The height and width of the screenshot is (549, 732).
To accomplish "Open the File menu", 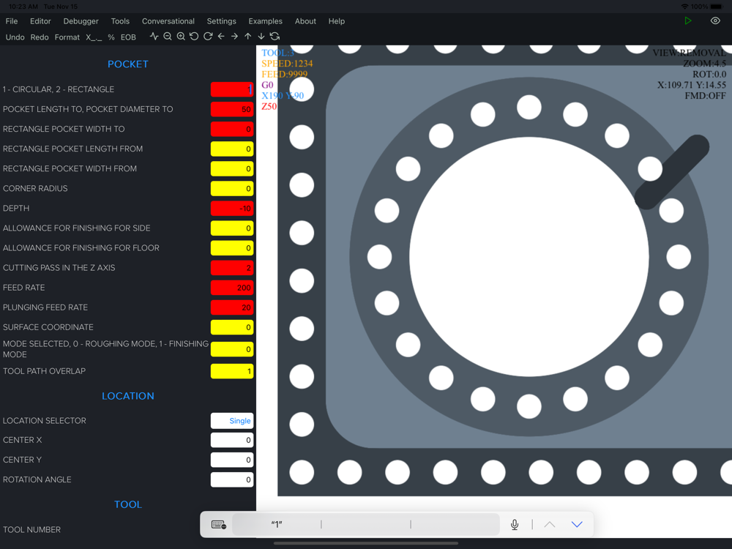I will (12, 21).
